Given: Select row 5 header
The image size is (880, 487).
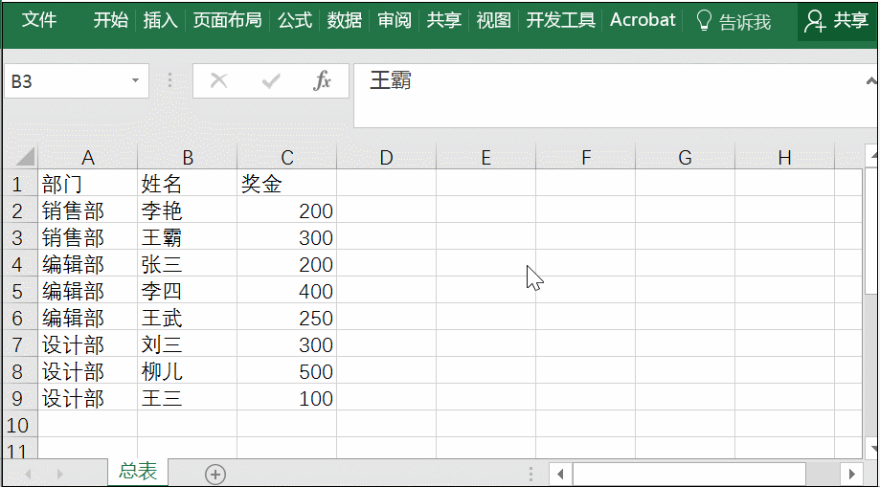Looking at the screenshot, I should (x=20, y=291).
